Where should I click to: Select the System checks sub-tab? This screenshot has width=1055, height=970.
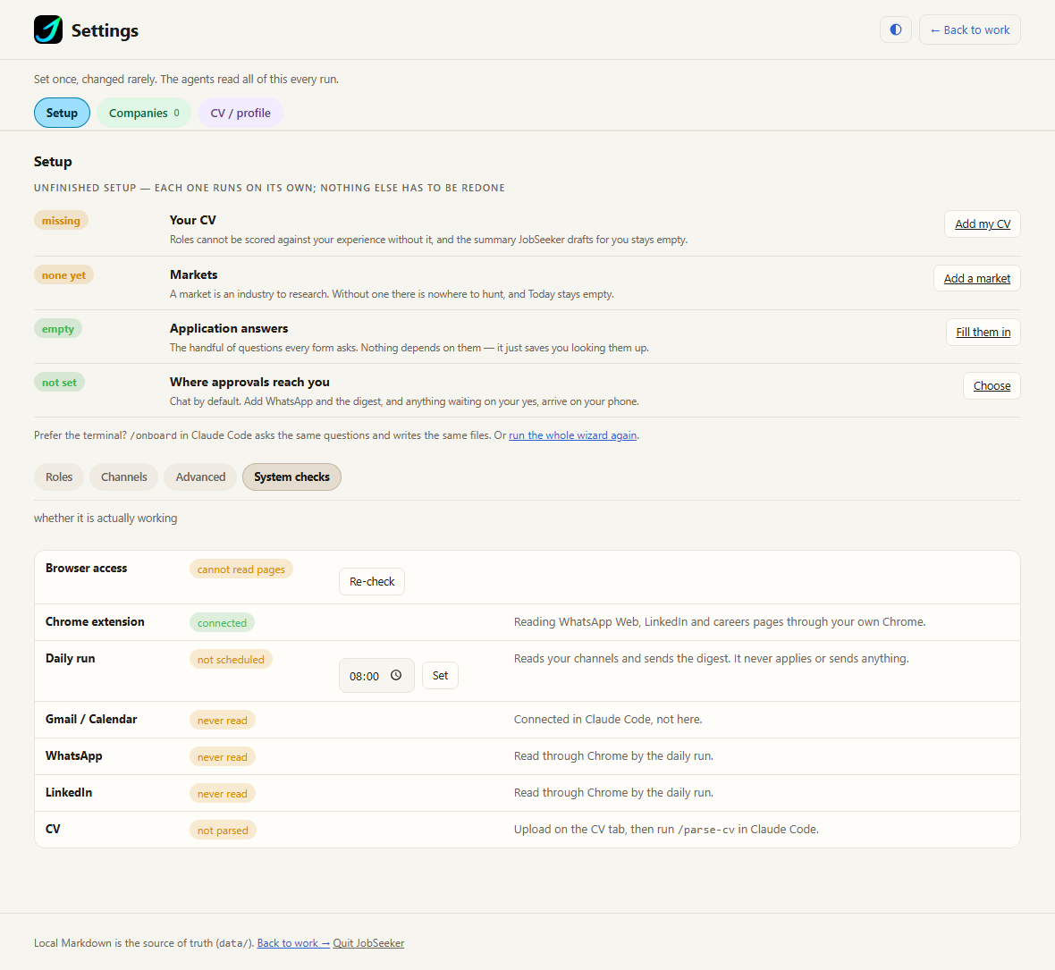292,477
